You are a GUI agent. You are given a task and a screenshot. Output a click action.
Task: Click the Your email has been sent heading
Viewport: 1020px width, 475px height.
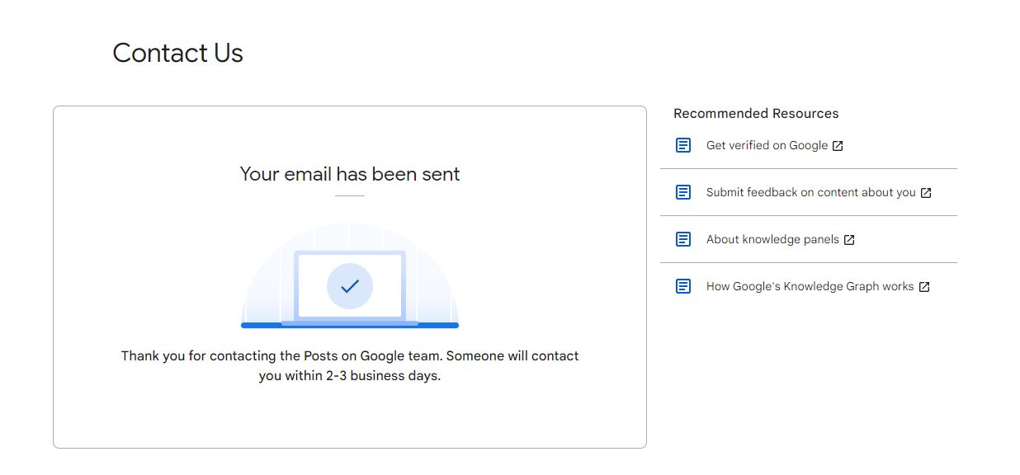pyautogui.click(x=350, y=174)
